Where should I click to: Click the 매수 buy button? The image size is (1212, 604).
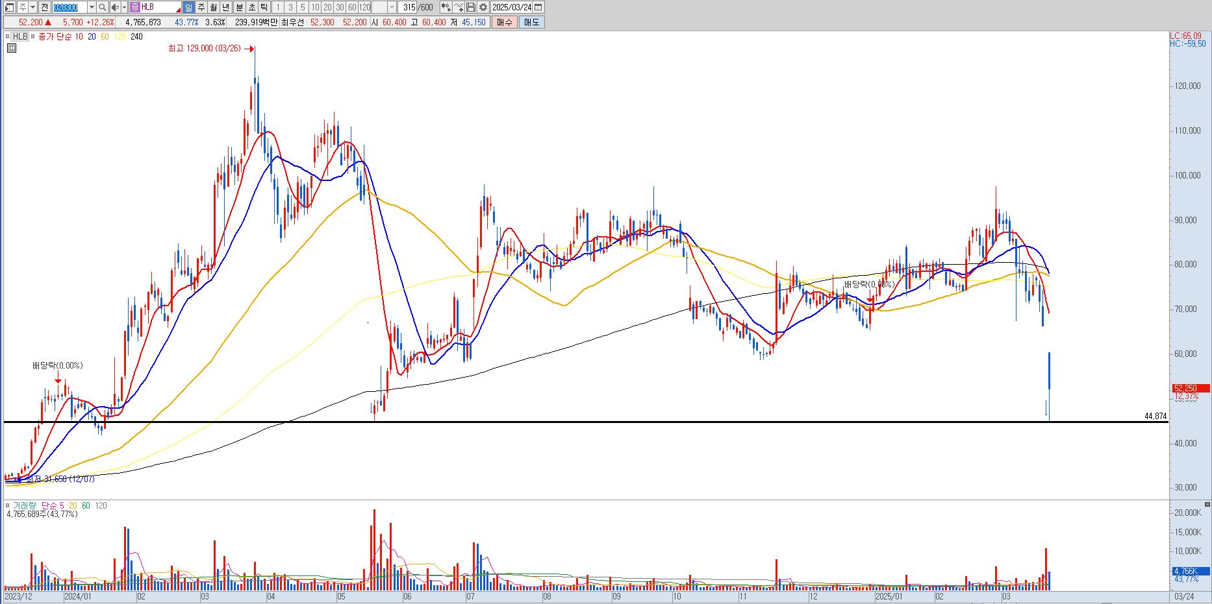click(504, 22)
